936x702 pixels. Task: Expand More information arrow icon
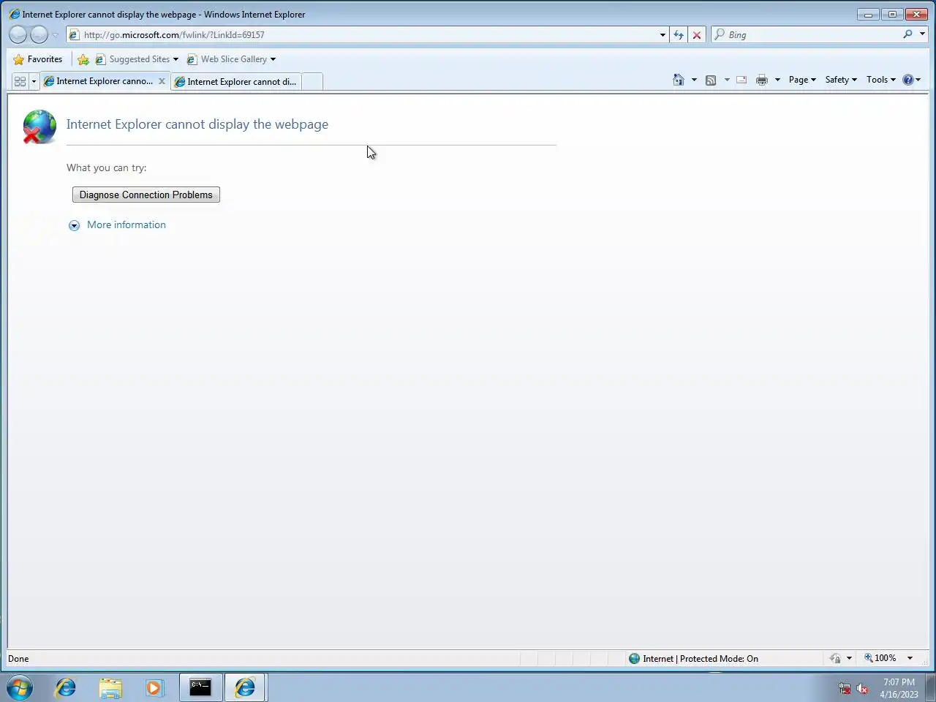coord(74,225)
